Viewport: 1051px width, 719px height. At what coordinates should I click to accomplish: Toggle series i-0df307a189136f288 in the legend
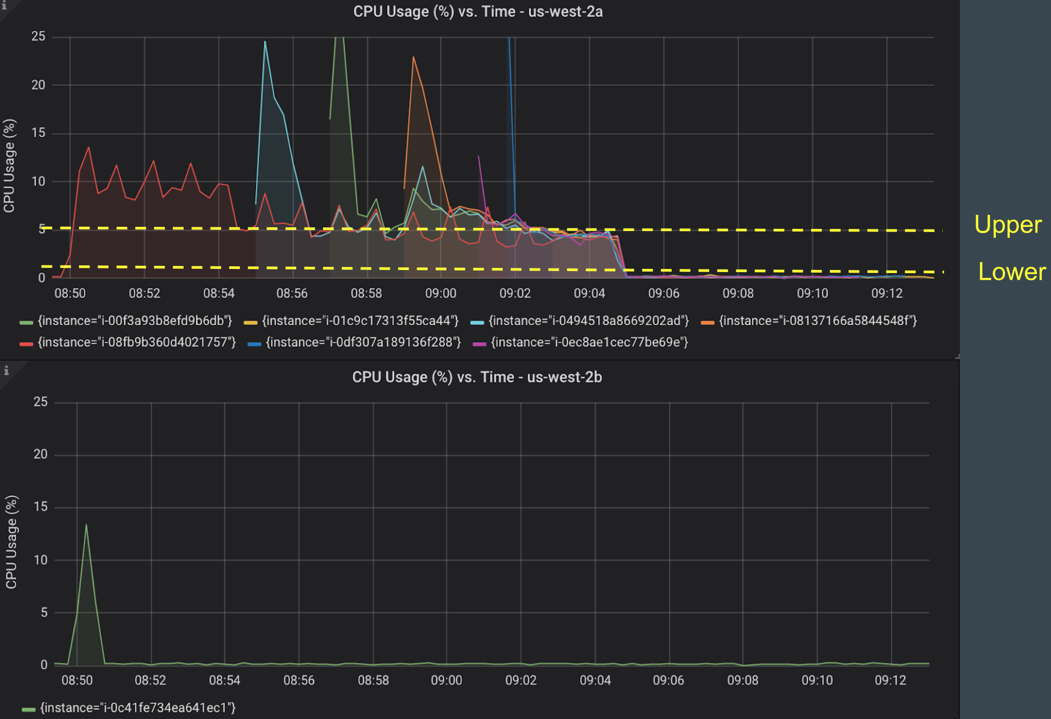363,342
